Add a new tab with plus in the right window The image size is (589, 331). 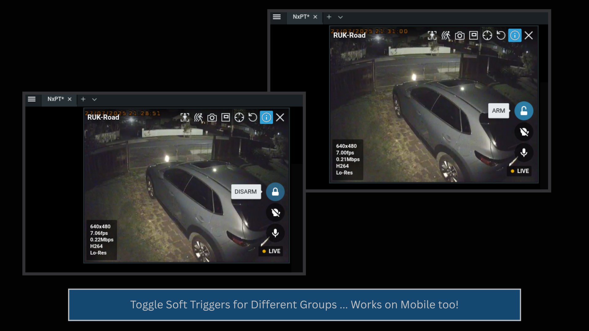pos(329,17)
